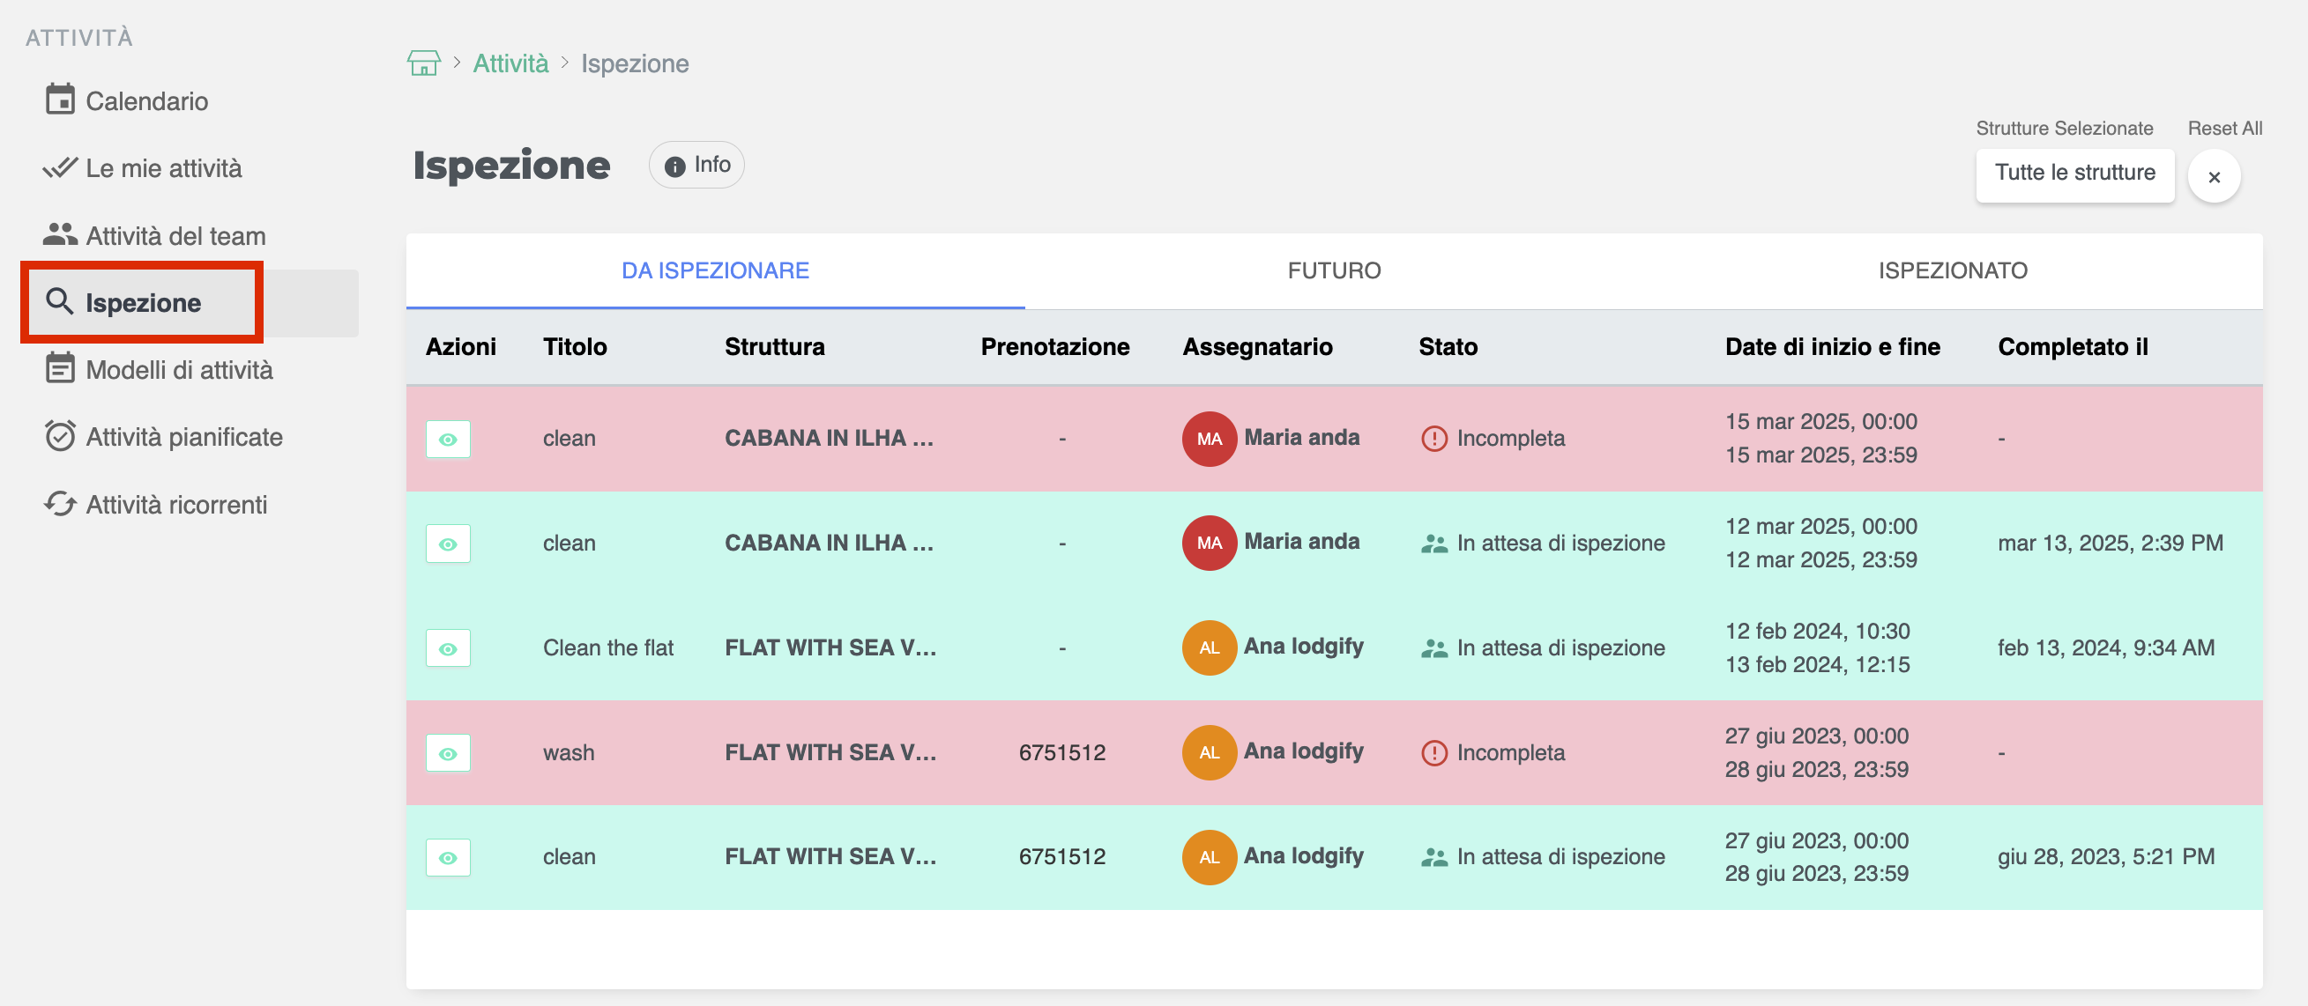Open the Tutte le strutture selector
The image size is (2308, 1006).
point(2074,174)
